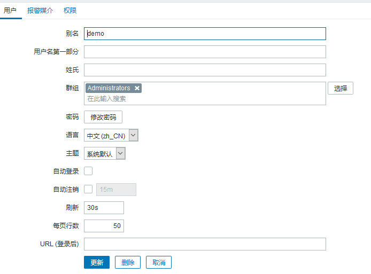
Task: Focus the 别名 input field
Action: pyautogui.click(x=205, y=34)
